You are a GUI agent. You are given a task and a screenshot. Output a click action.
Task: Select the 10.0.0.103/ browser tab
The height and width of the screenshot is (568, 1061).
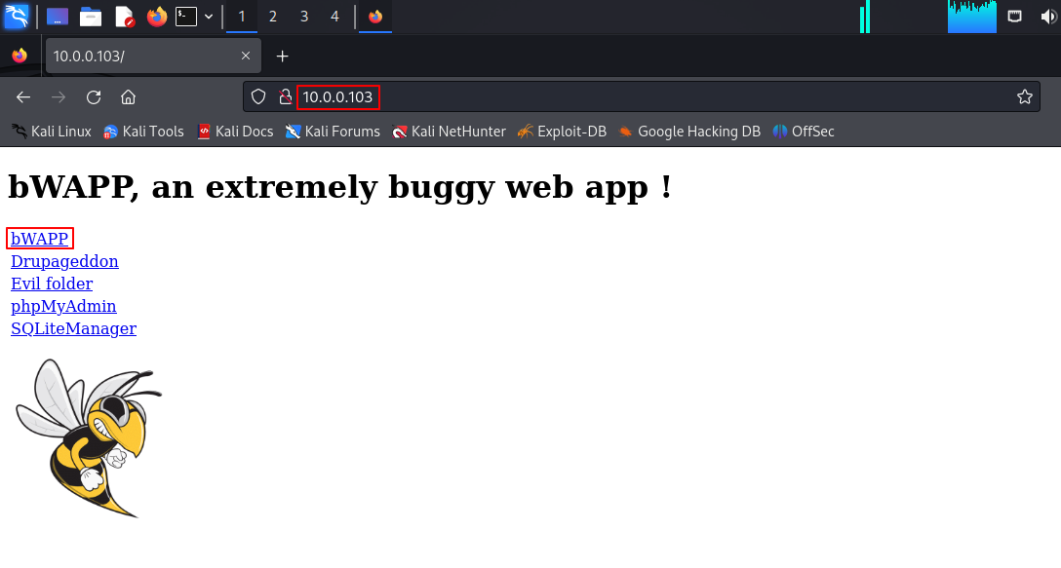point(153,56)
